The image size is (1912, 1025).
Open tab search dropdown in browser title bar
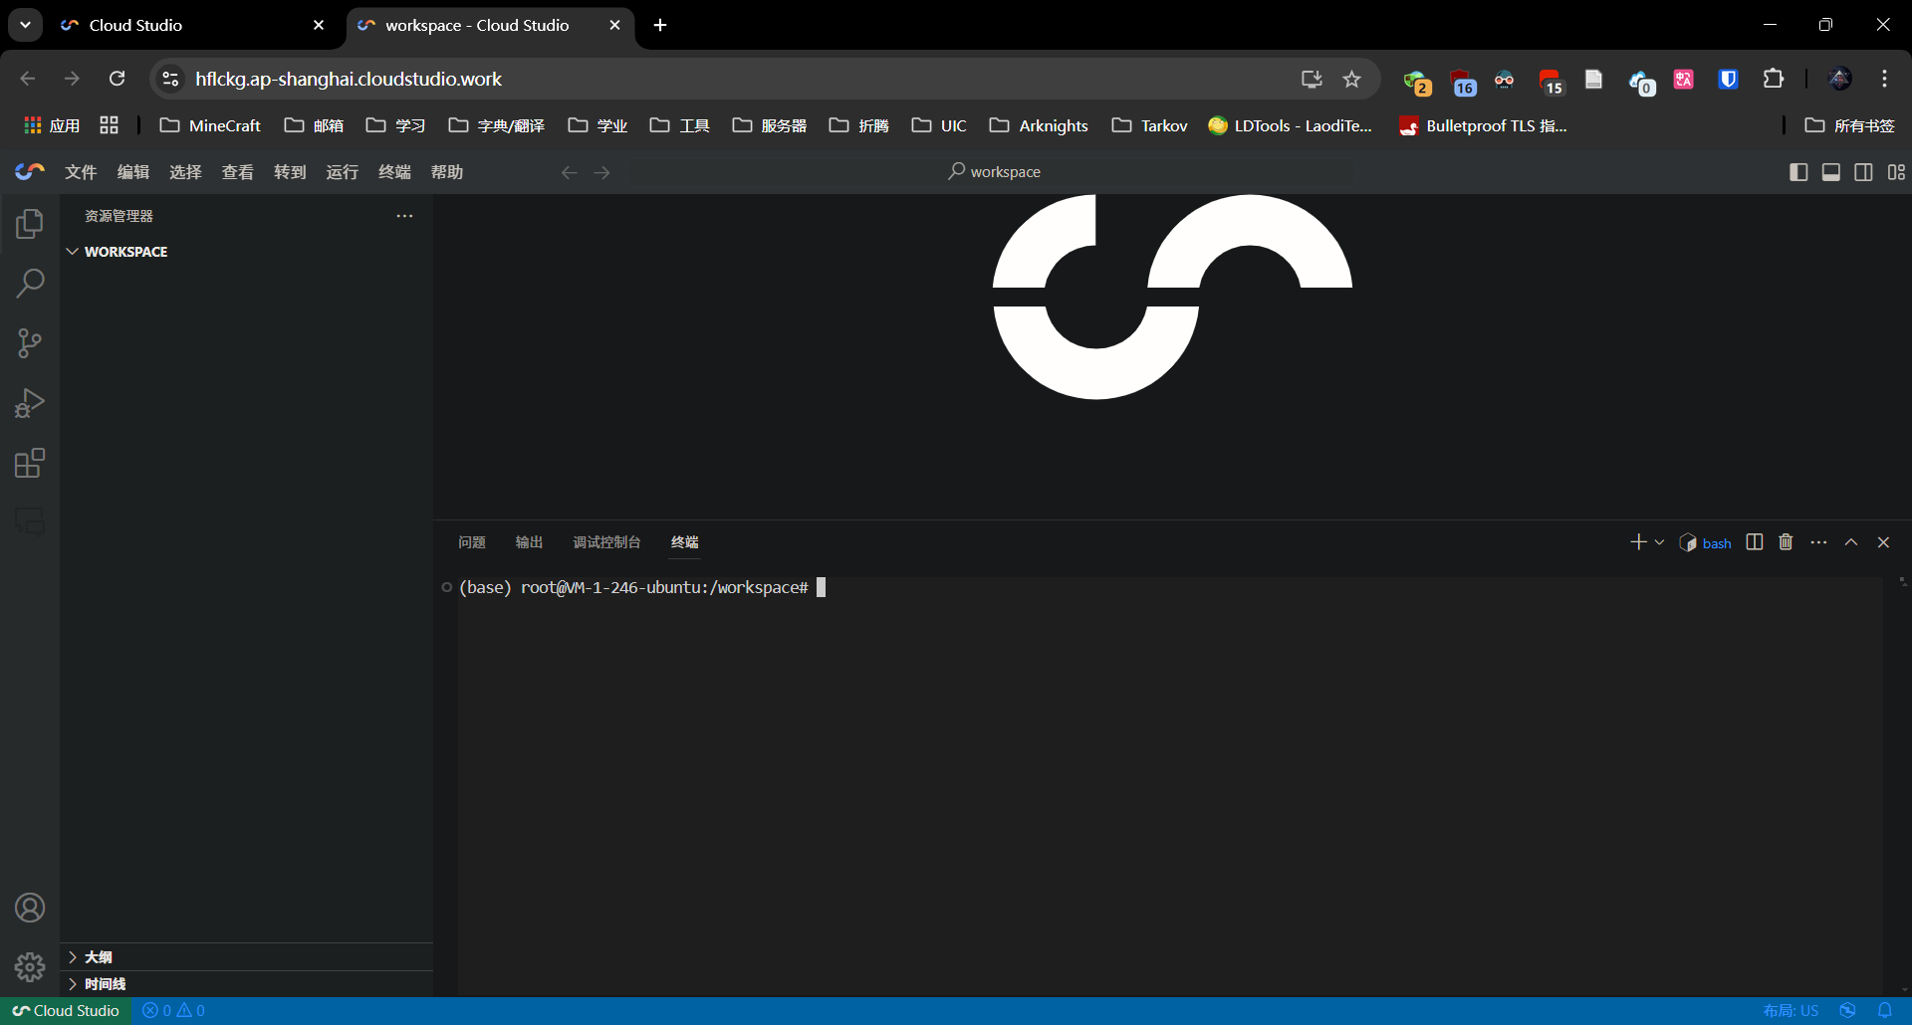25,25
